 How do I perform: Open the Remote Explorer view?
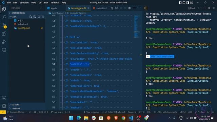point(4,50)
